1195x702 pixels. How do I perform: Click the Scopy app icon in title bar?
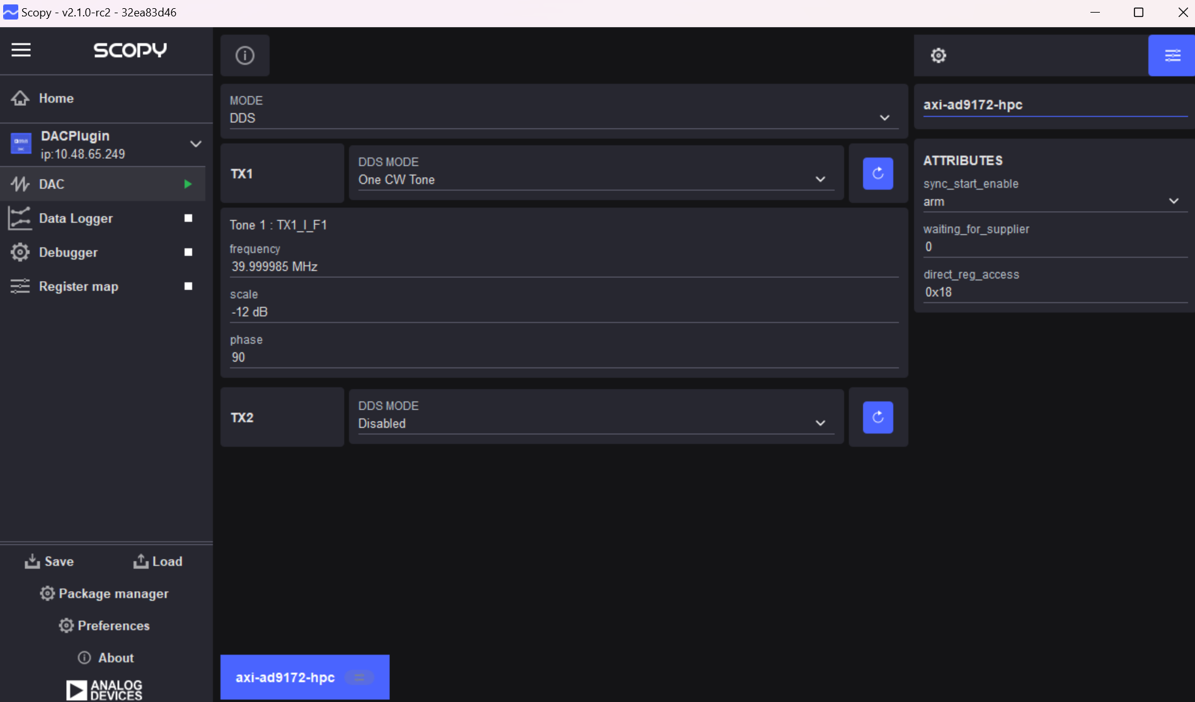[11, 13]
